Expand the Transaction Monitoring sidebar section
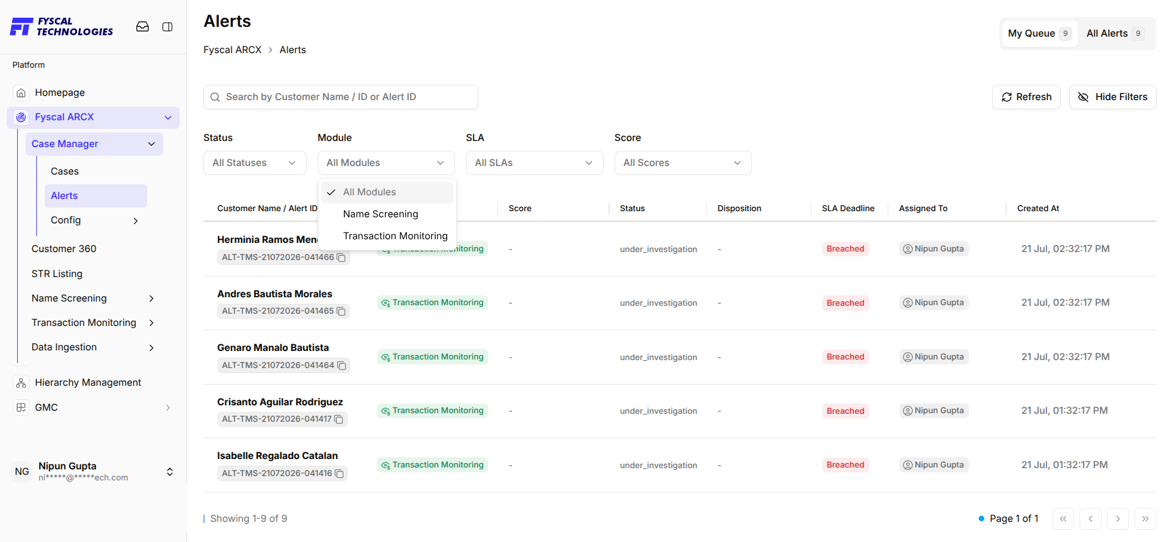This screenshot has width=1173, height=542. (x=152, y=323)
